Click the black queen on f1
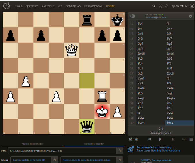 point(87,127)
